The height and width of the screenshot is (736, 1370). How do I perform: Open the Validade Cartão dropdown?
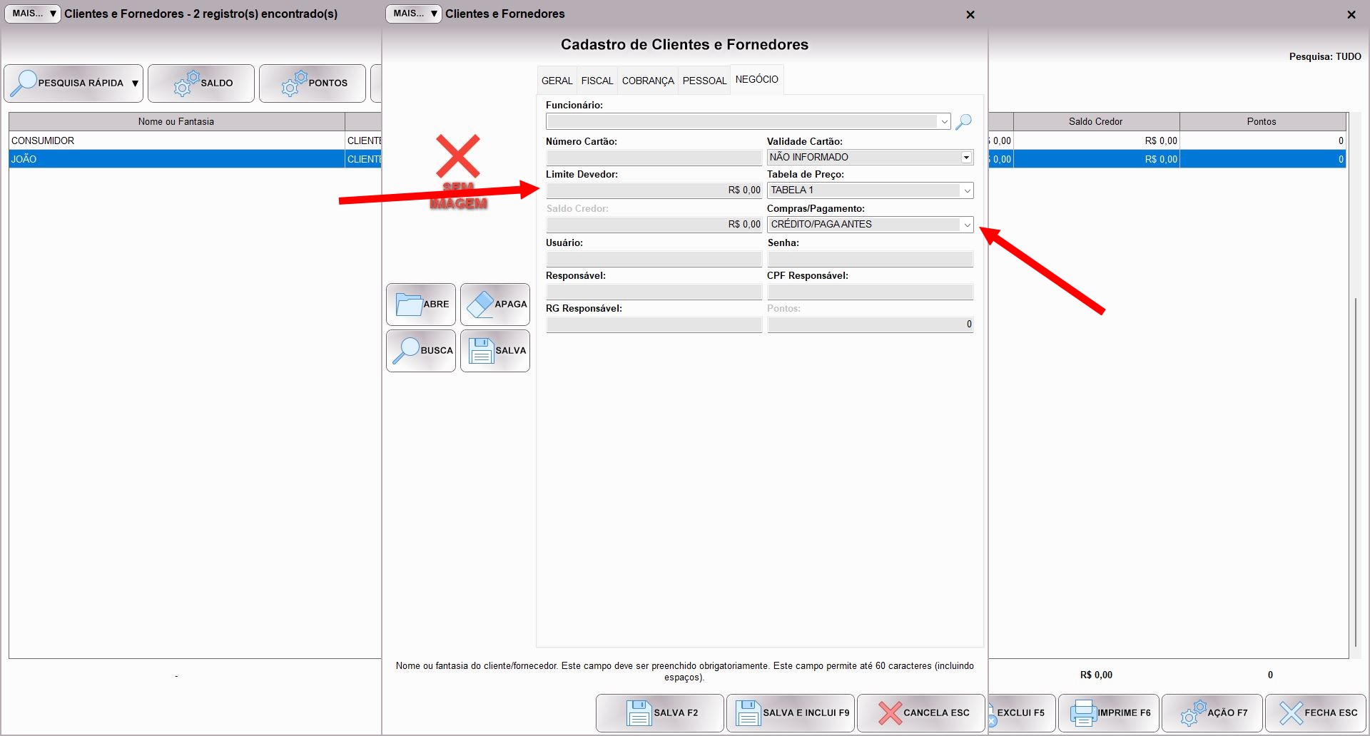click(x=966, y=158)
